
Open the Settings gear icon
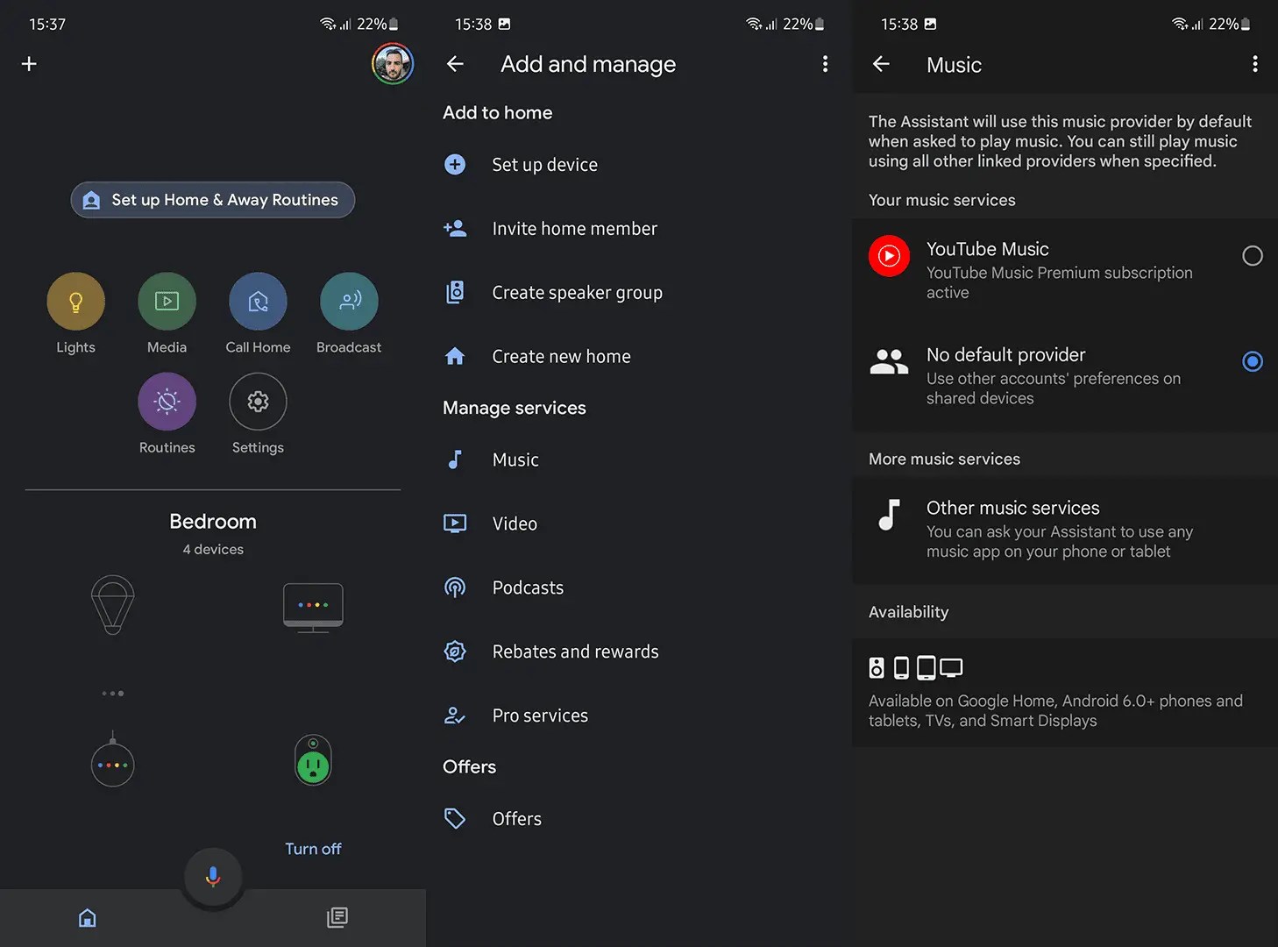pyautogui.click(x=257, y=401)
